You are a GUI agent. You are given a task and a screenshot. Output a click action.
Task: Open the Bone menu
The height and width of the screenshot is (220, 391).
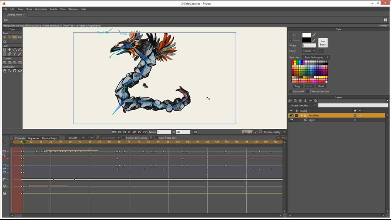29,9
